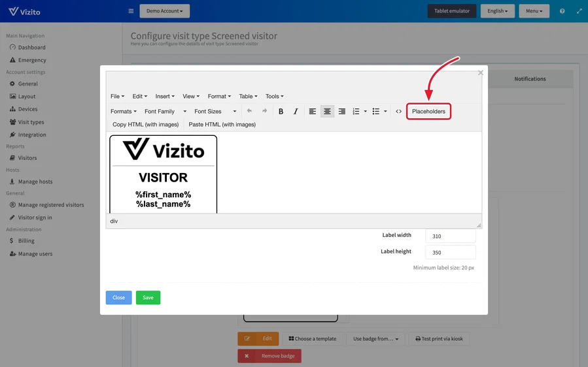Open the header Menu dropdown
Image resolution: width=588 pixels, height=367 pixels.
pos(534,11)
